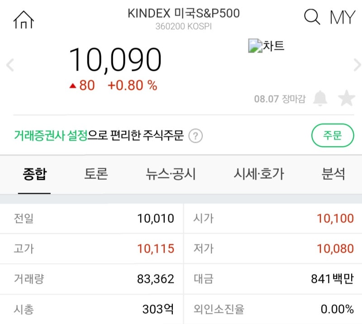
Task: Click the KINDEX 미국S&P500 title
Action: (184, 14)
